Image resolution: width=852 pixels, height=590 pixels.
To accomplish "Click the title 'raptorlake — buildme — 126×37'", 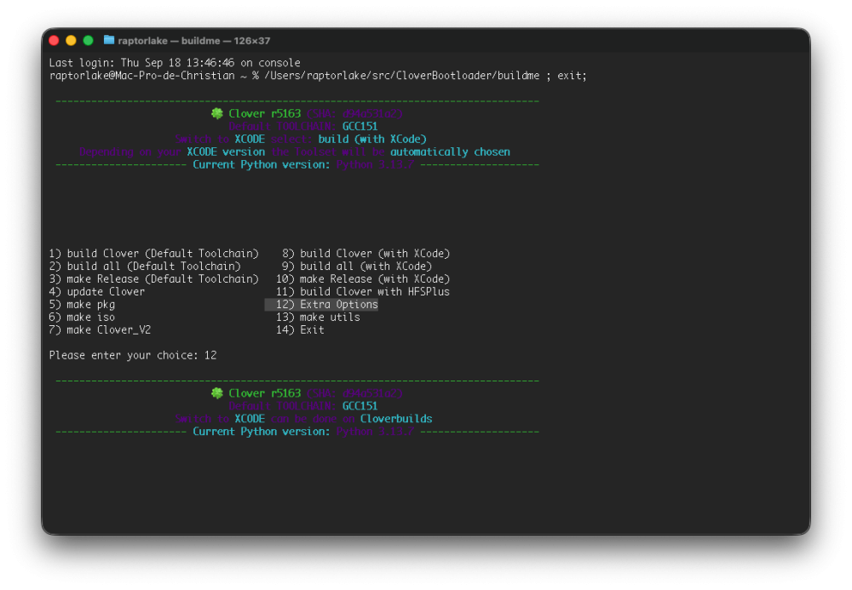I will click(194, 41).
